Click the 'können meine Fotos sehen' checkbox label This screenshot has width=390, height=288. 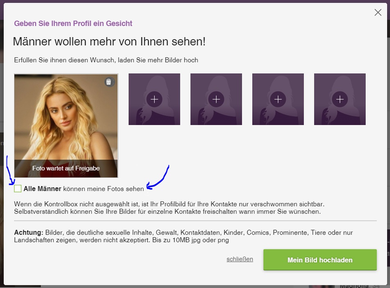[103, 189]
